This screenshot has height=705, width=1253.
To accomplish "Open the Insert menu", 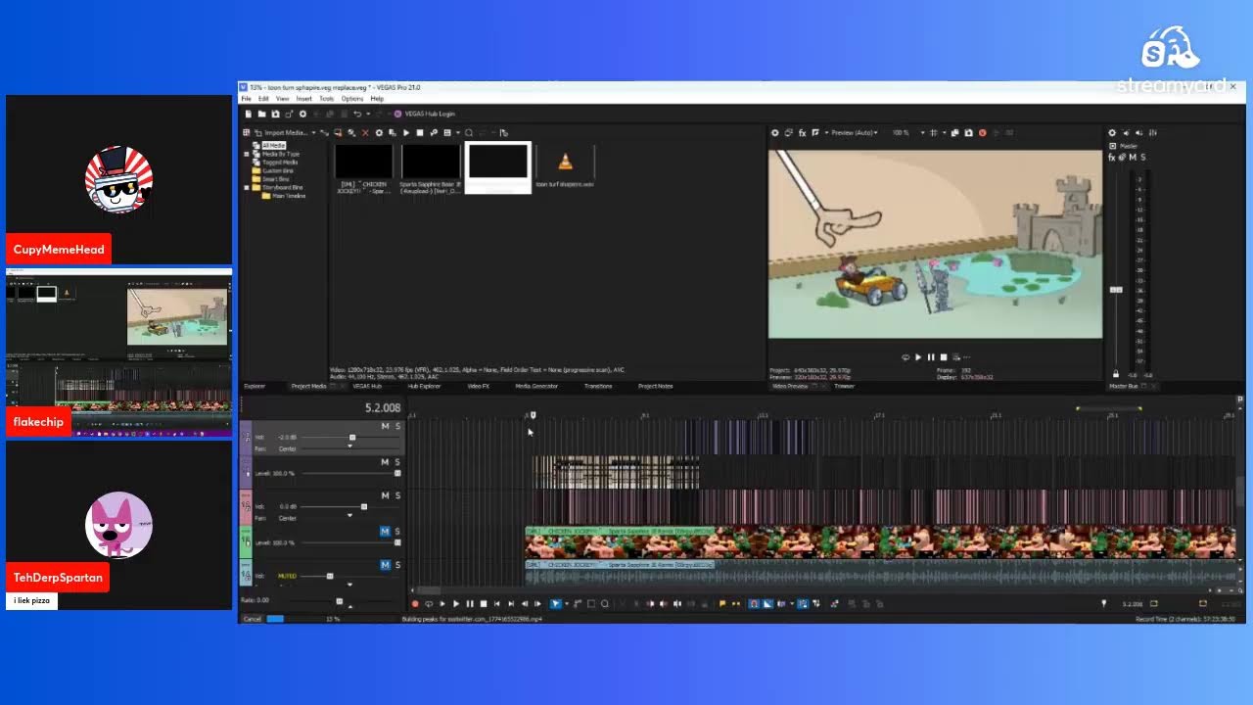I will (x=303, y=99).
